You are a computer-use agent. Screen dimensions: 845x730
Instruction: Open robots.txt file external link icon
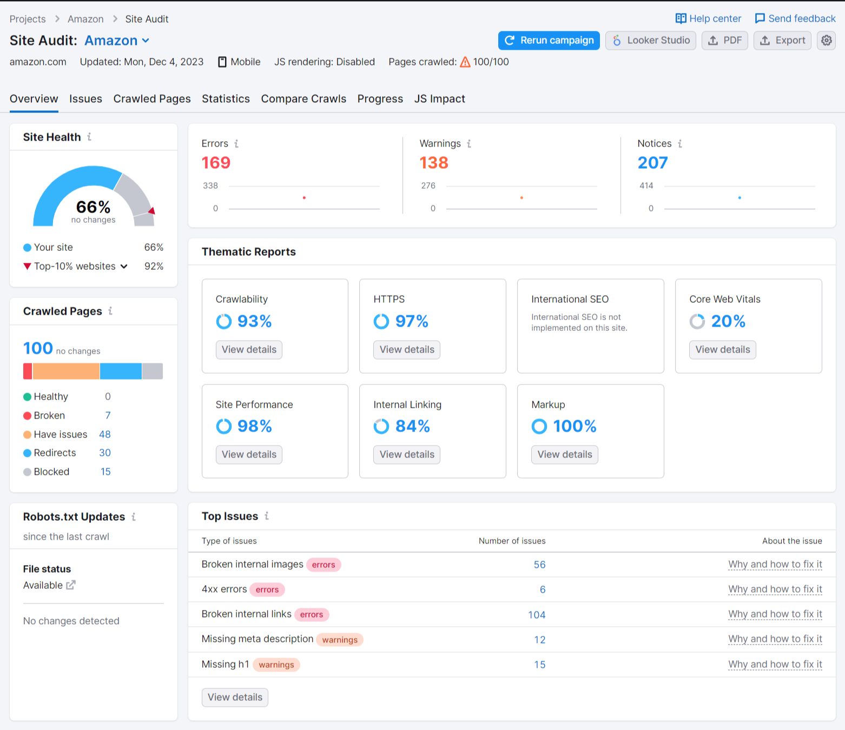(x=71, y=585)
